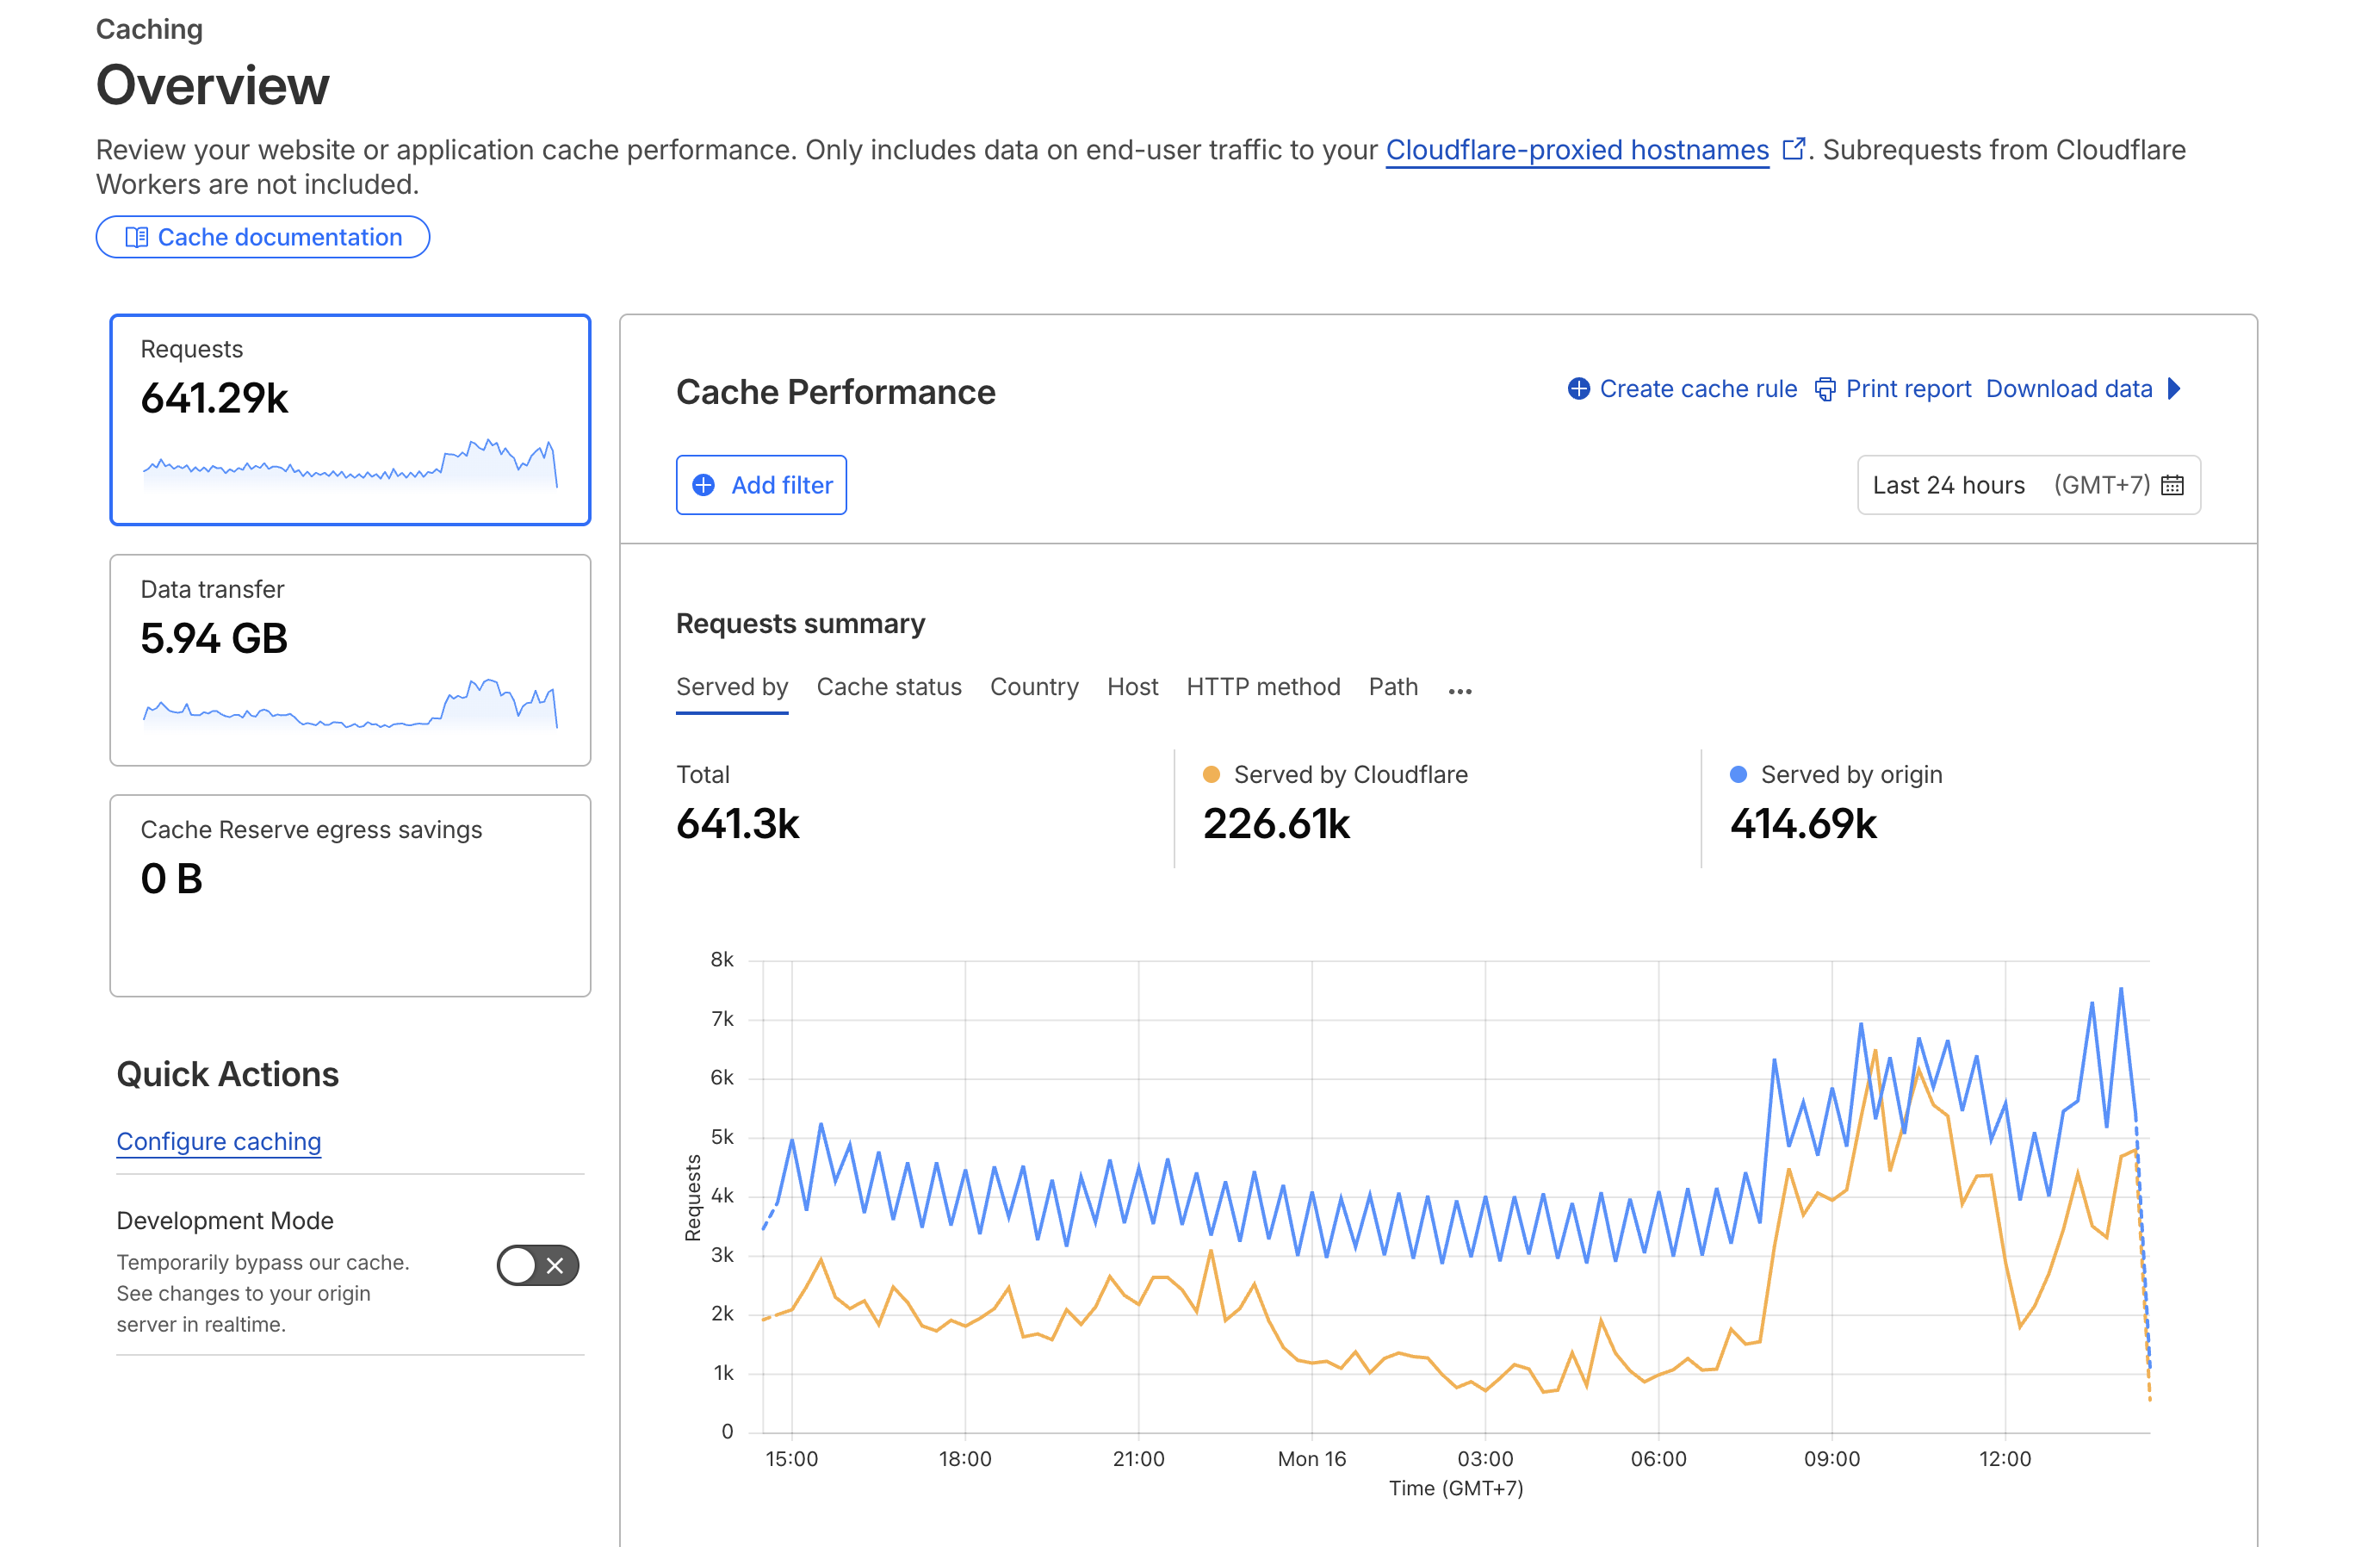Image resolution: width=2380 pixels, height=1547 pixels.
Task: Enable Development Mode to bypass cache
Action: click(537, 1264)
